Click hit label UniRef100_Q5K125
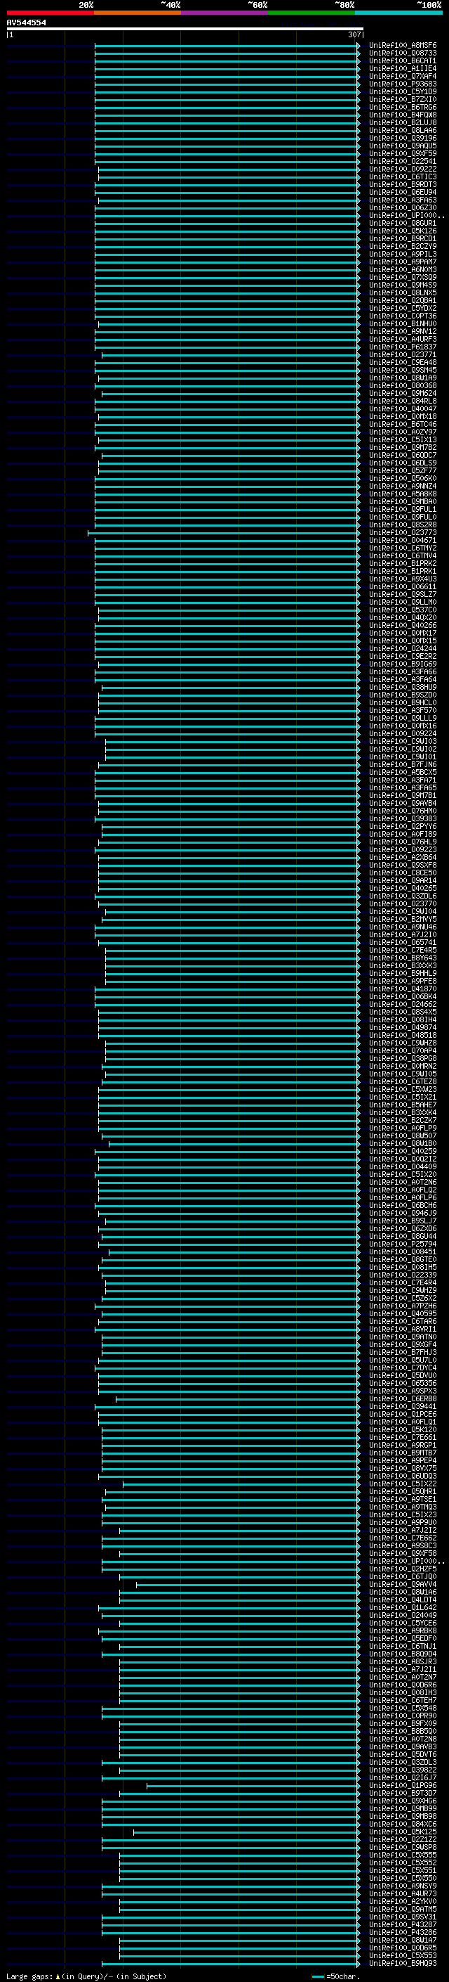The image size is (449, 1982). 403,1833
